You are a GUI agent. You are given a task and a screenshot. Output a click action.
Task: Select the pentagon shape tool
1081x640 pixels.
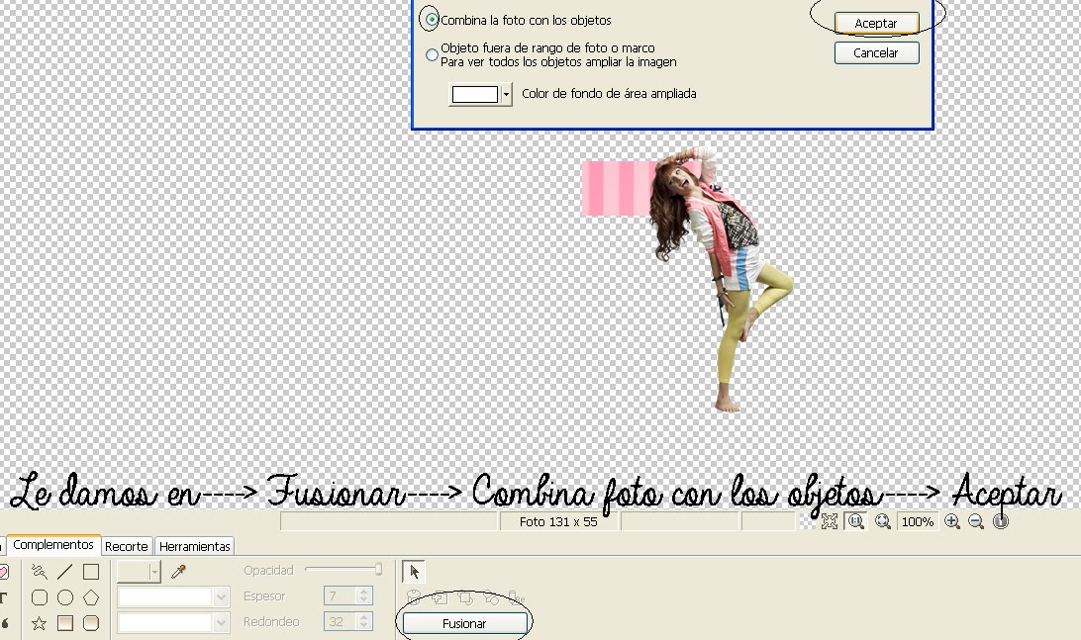[91, 597]
